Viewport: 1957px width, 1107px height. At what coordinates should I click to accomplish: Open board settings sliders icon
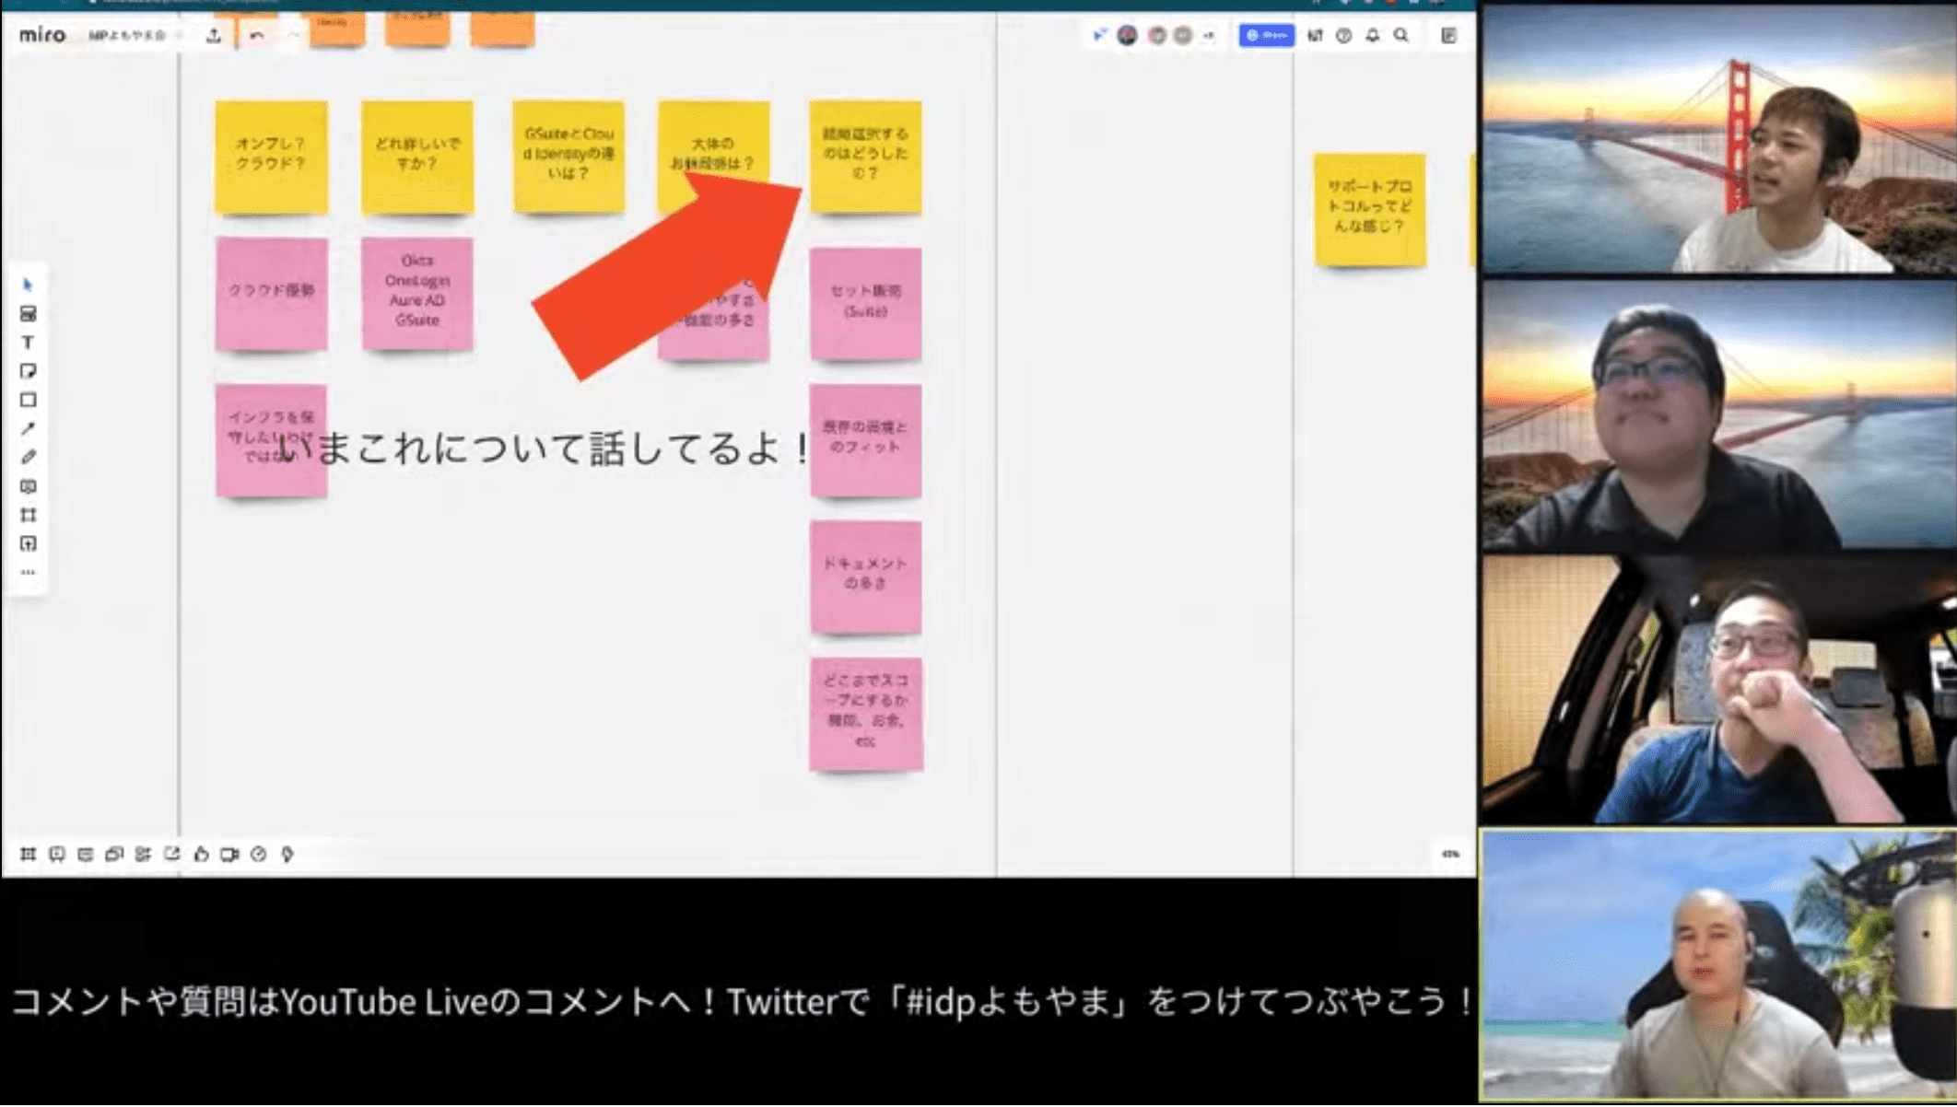[x=1315, y=35]
